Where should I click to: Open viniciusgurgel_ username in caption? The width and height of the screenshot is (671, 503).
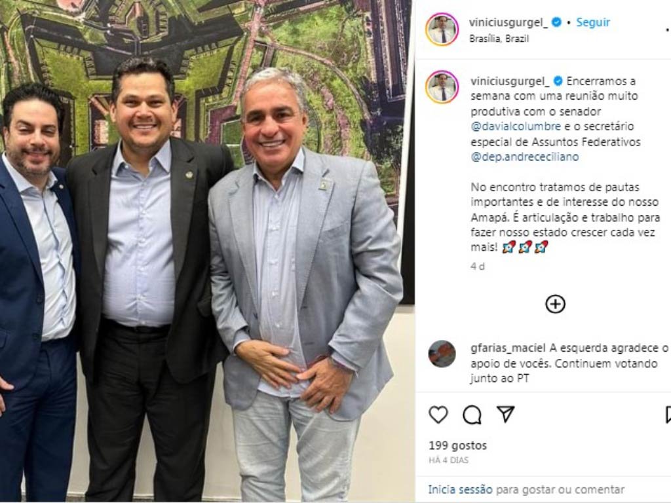pyautogui.click(x=510, y=81)
